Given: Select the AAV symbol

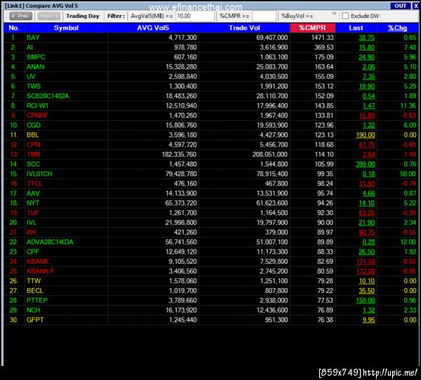Looking at the screenshot, I should [x=33, y=193].
